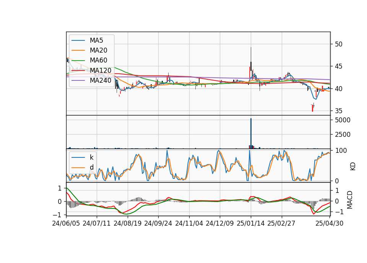Click the MA20 legend label

coord(99,50)
